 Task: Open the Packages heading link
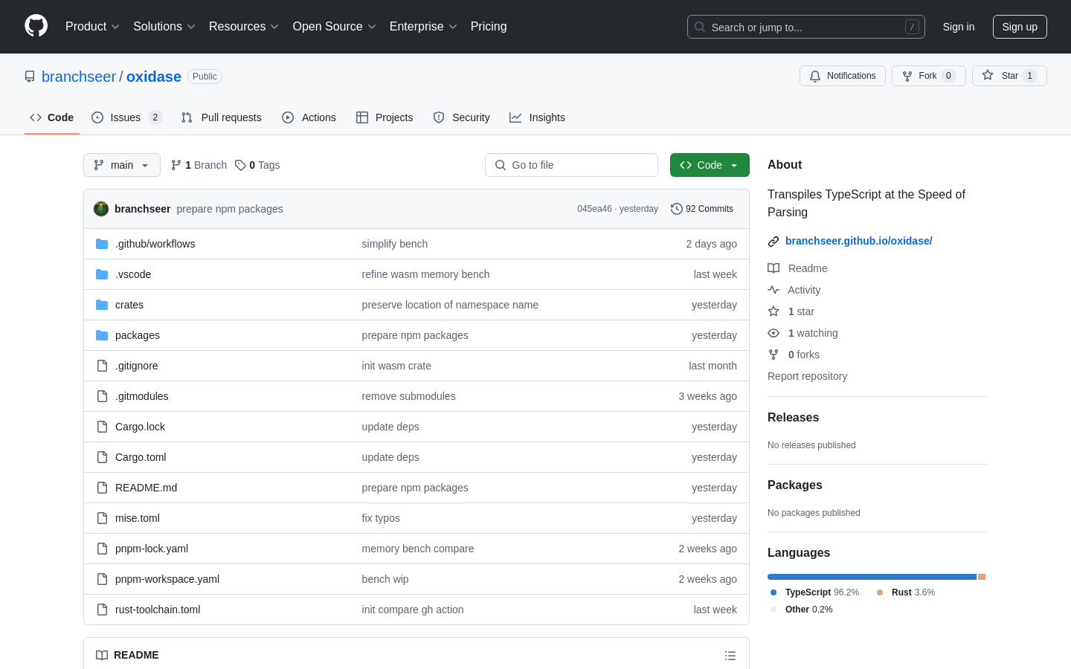click(x=795, y=485)
